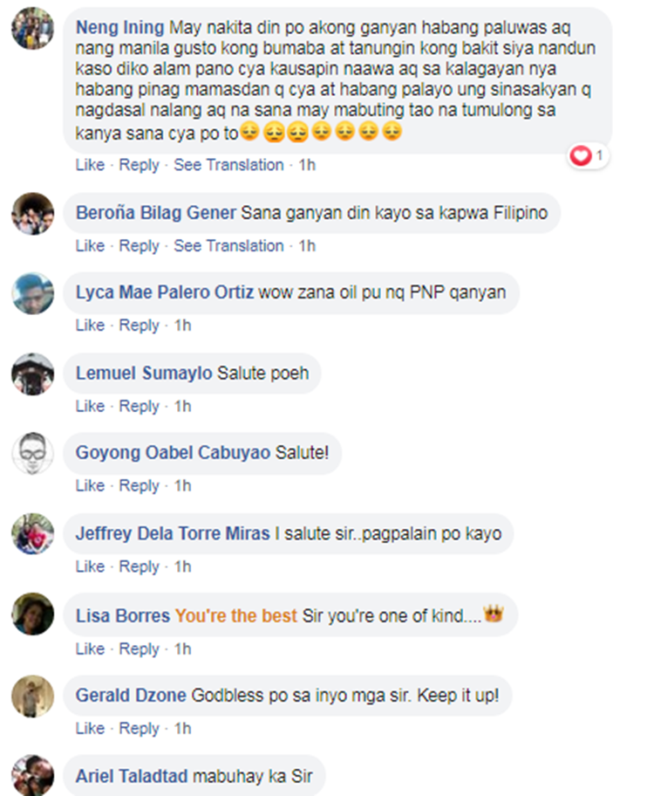
Task: Open Jeffrey Dela Torre Miras's name link
Action: coord(173,533)
